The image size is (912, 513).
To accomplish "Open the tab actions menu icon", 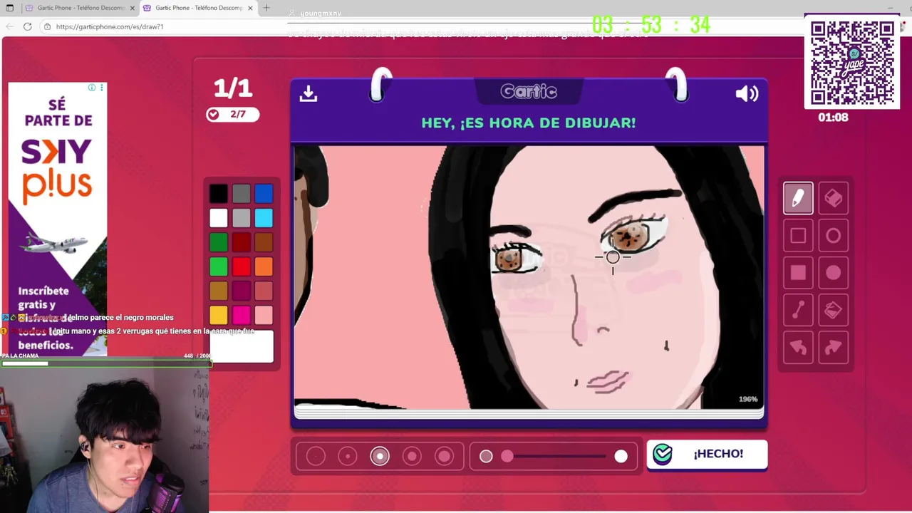I will (x=9, y=8).
